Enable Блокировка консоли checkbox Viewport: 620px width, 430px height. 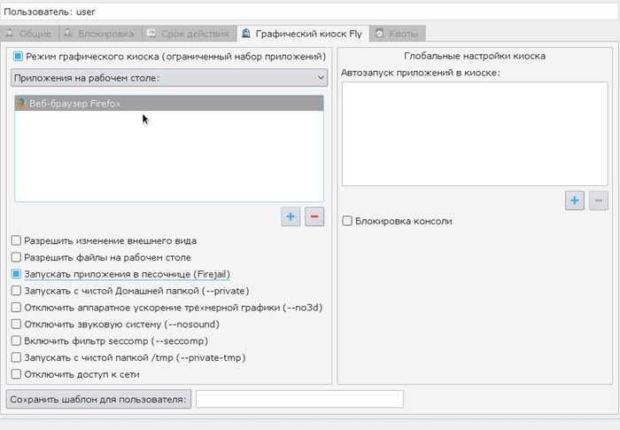point(347,221)
